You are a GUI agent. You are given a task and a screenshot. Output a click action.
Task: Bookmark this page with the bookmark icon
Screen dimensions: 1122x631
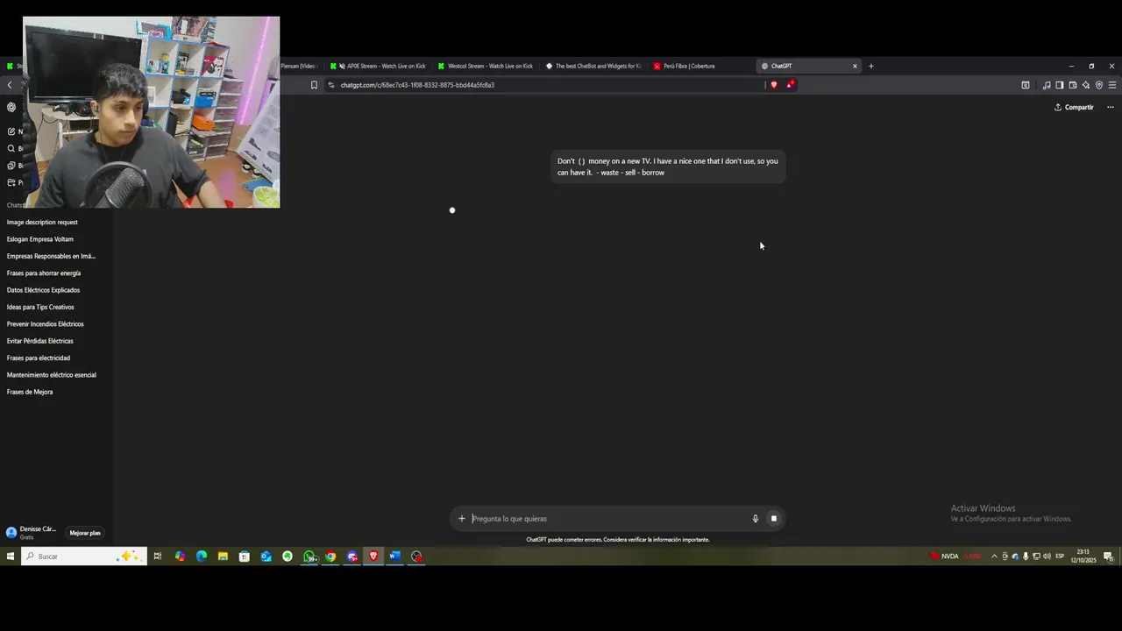[x=314, y=85]
